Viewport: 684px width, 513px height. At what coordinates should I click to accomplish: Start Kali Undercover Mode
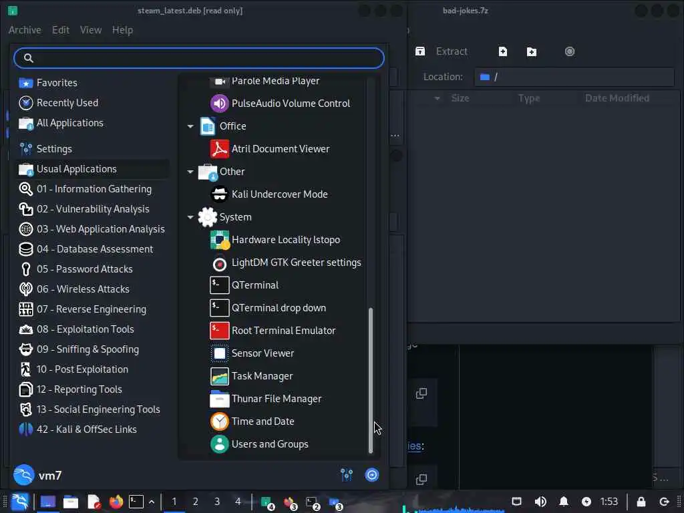click(270, 194)
